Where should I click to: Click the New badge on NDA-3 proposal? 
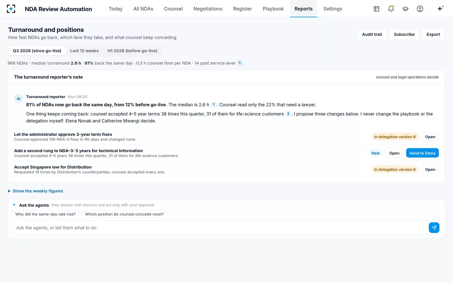[376, 153]
